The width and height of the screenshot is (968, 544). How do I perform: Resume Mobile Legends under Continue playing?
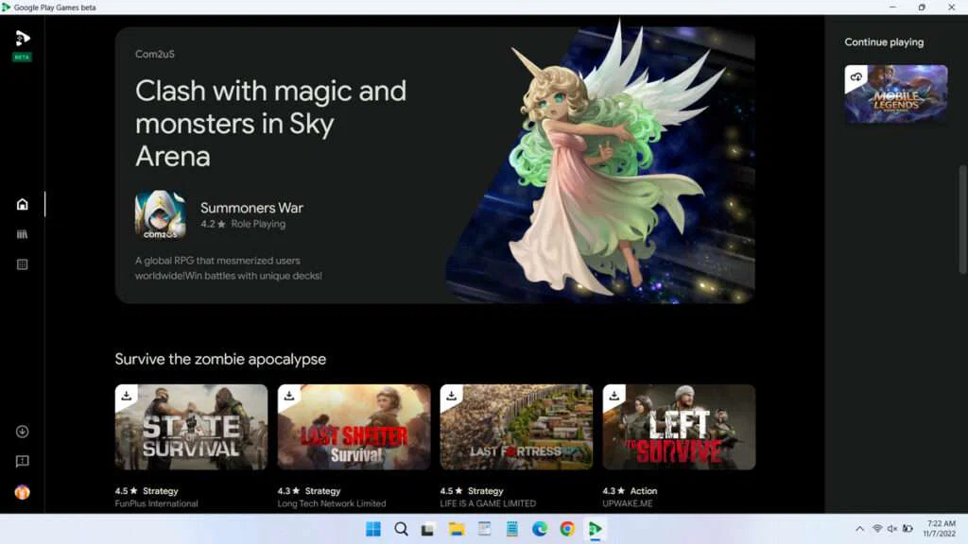click(895, 93)
